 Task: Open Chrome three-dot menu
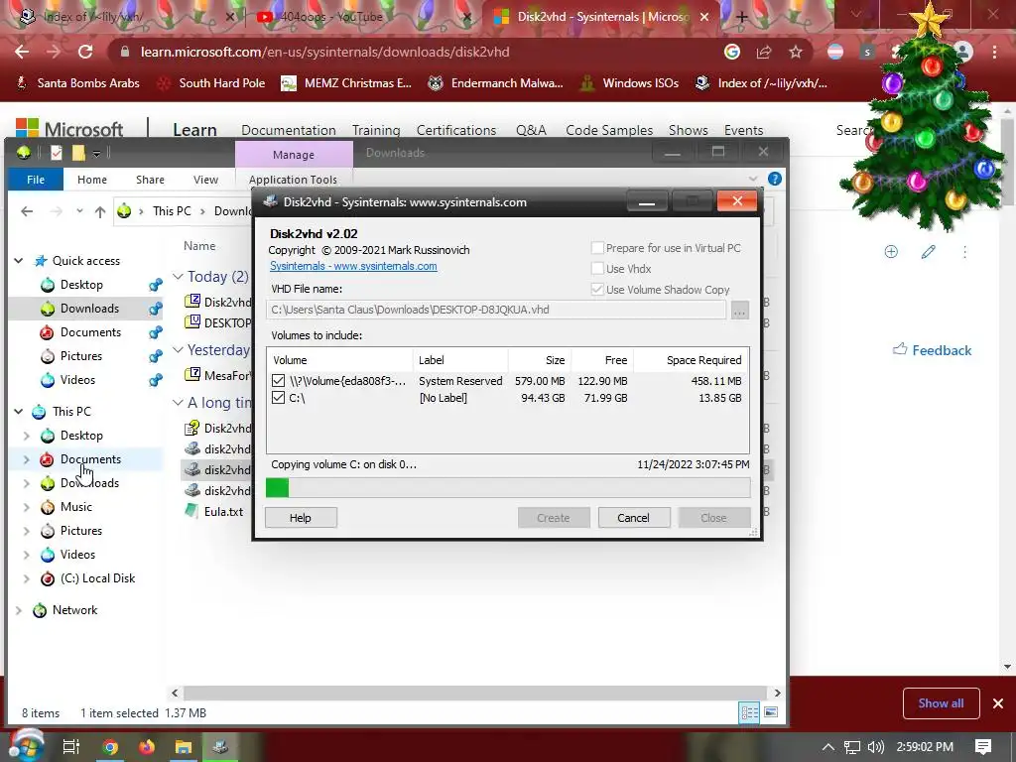click(994, 52)
